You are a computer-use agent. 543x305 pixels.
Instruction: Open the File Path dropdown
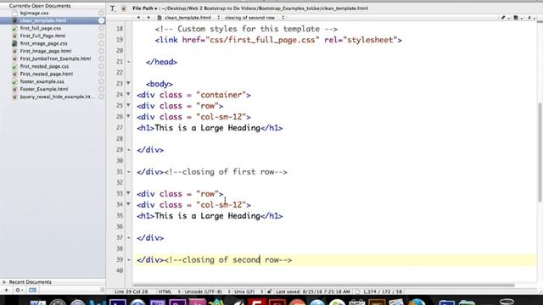pos(145,8)
